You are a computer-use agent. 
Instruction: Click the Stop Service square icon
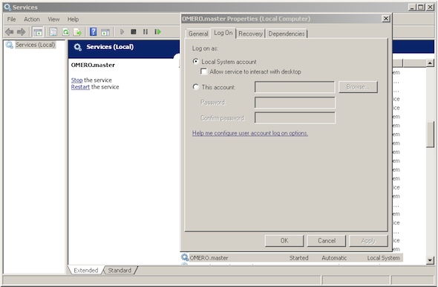point(134,32)
